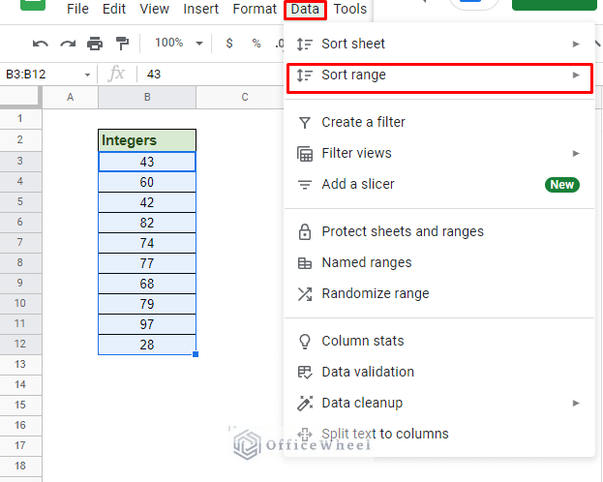Screen dimensions: 603x482
Task: Open the File menu
Action: [x=77, y=9]
